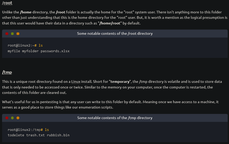
Task: Click the /tmp section heading
Action: (7, 72)
